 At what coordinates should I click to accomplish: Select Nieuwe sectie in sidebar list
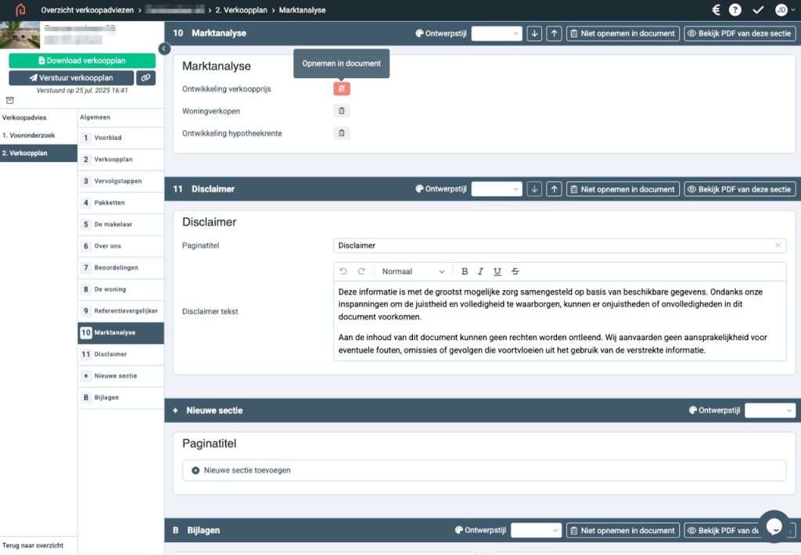(120, 376)
